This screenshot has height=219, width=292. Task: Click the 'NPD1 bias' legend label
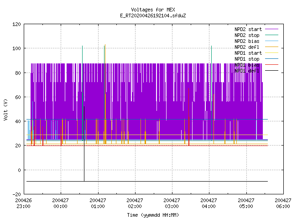tap(247, 65)
